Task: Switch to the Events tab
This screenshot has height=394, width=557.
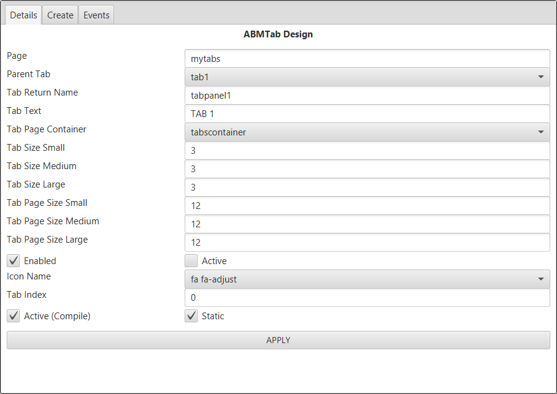Action: (96, 15)
